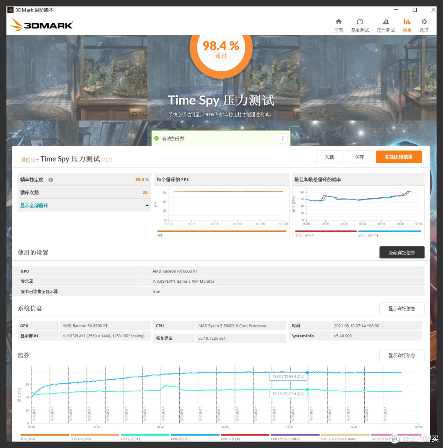The image size is (443, 448).
Task: Click the 3DMark logo
Action: pos(42,25)
